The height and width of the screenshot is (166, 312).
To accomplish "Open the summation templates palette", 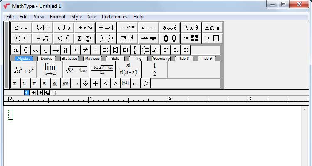I will point(85,38).
